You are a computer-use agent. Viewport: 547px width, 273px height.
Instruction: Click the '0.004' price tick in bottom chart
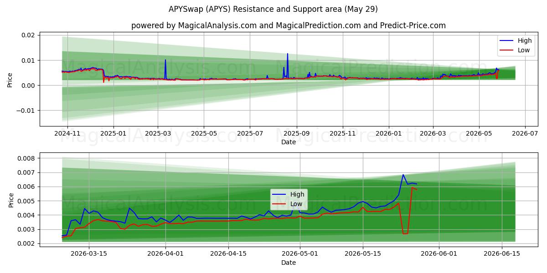click(x=27, y=215)
